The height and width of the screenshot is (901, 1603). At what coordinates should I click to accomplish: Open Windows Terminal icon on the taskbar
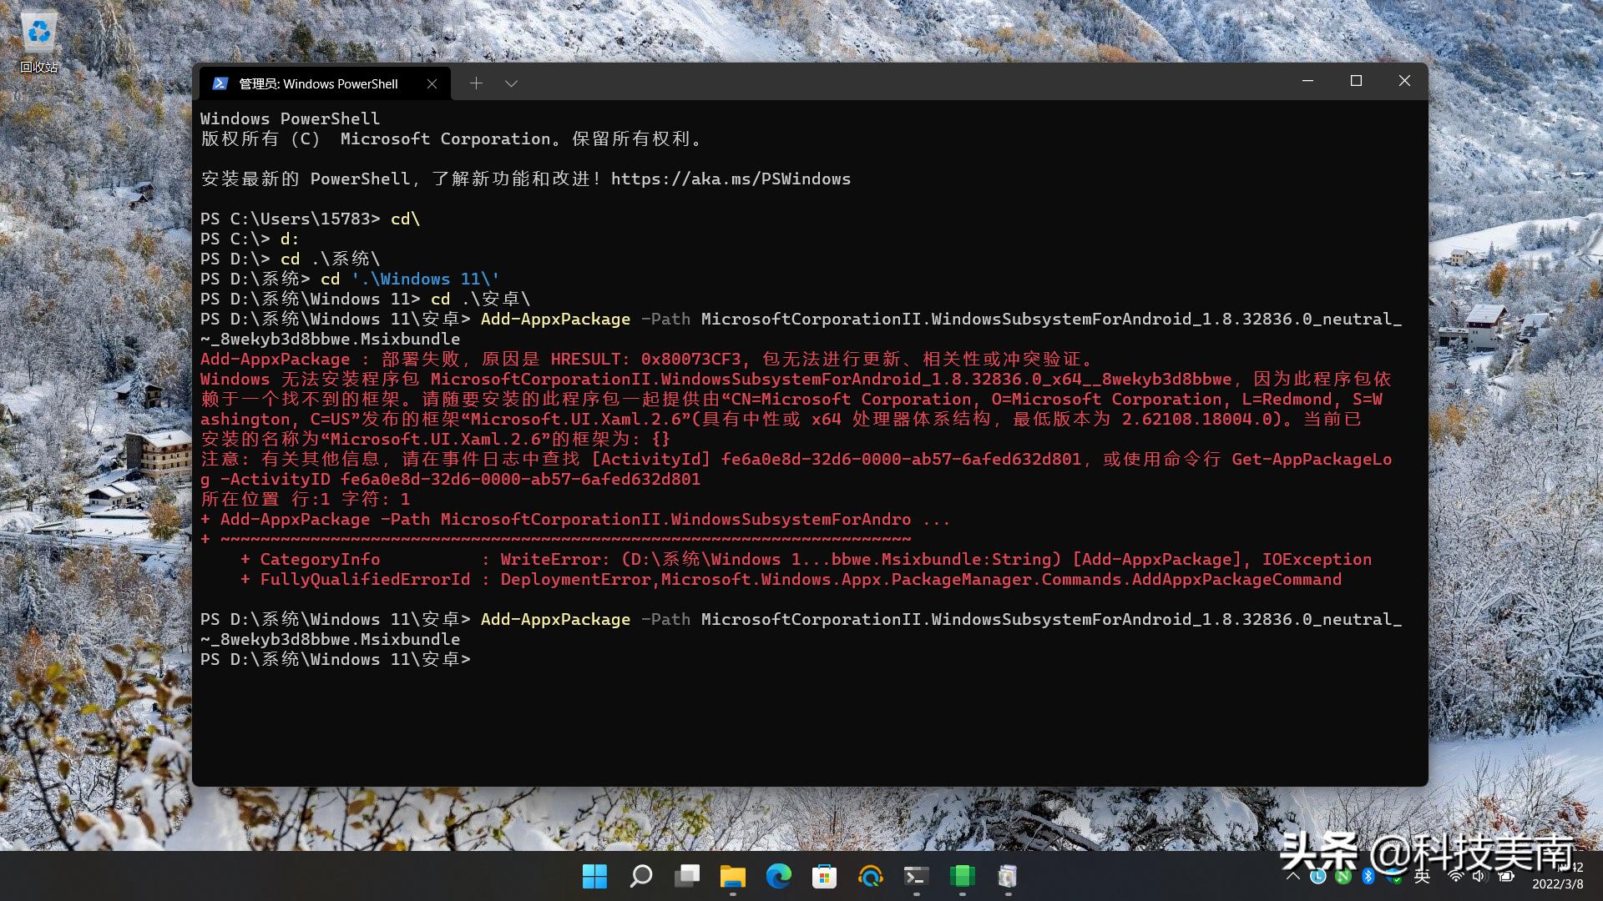tap(916, 878)
